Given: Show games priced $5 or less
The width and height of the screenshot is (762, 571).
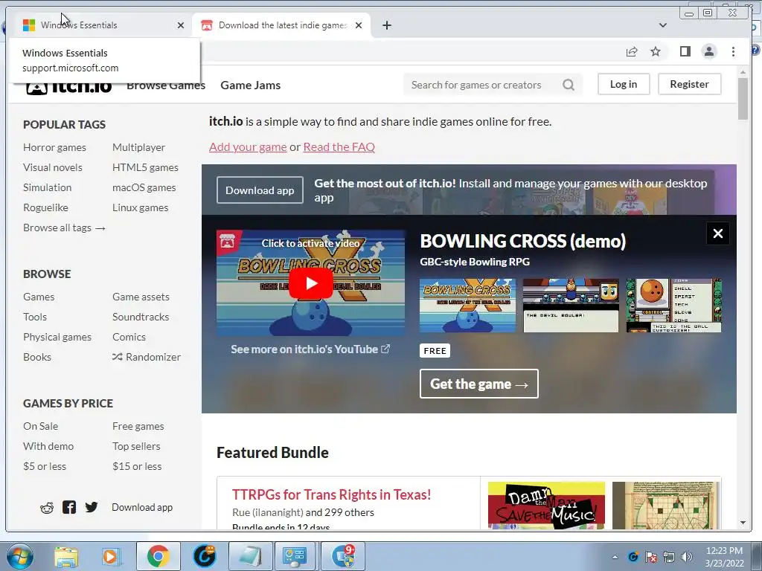Looking at the screenshot, I should coord(44,467).
